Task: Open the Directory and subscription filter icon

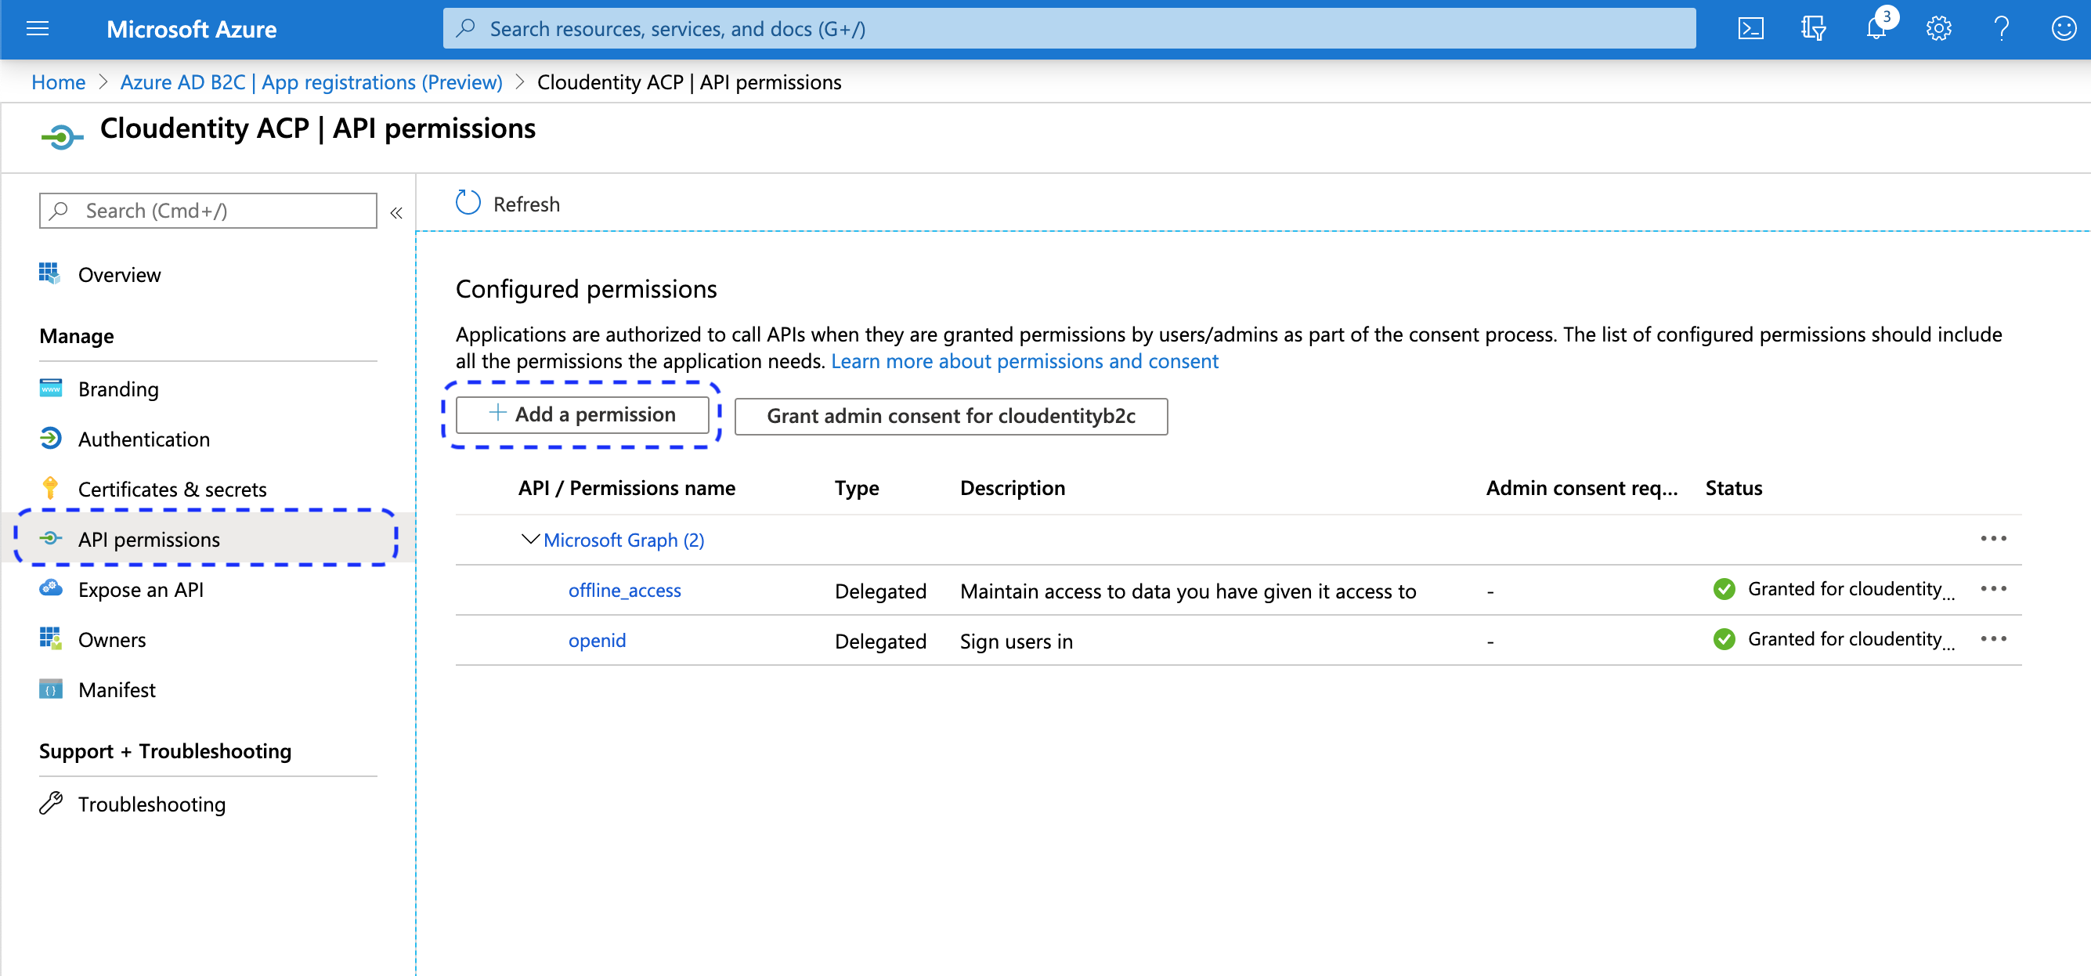Action: (x=1812, y=29)
